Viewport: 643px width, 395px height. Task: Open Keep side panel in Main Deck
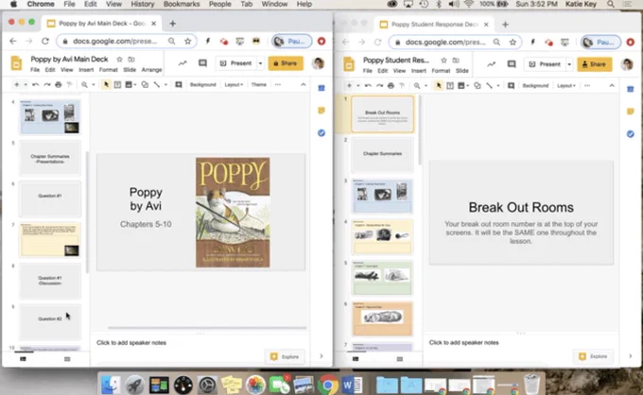click(x=321, y=111)
